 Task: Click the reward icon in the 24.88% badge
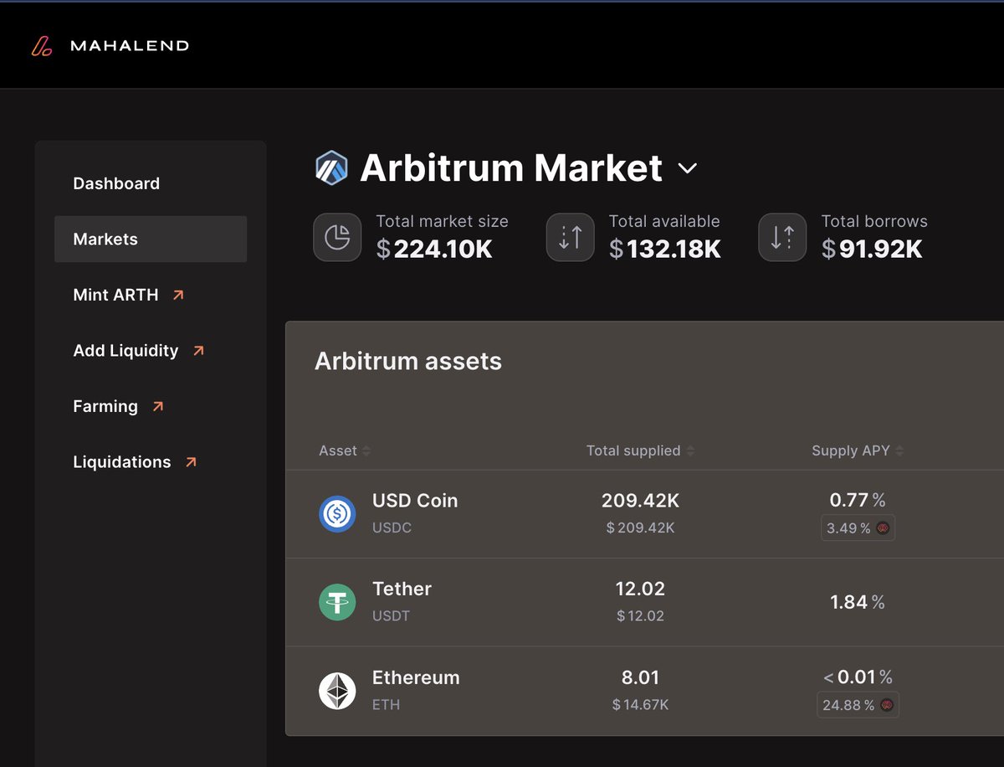pos(887,705)
